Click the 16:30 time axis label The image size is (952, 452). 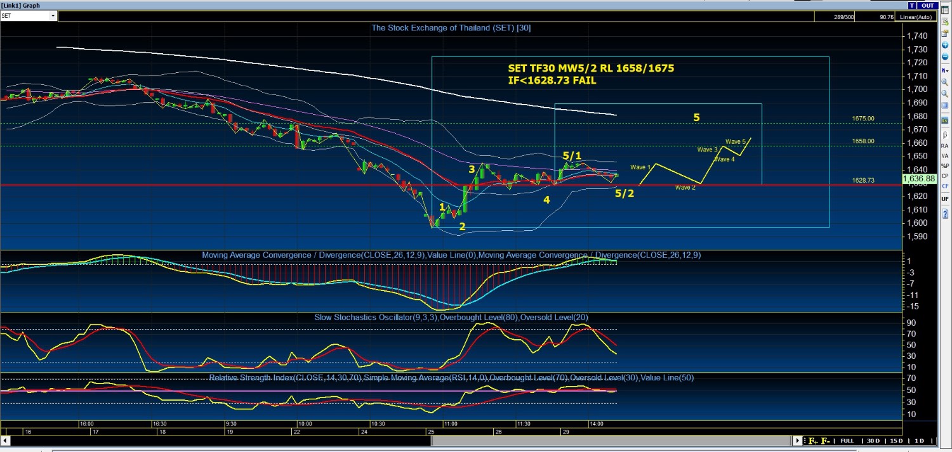pos(159,423)
